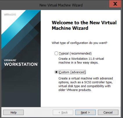Open Help for the wizard
The height and width of the screenshot is (118, 123).
(13, 112)
